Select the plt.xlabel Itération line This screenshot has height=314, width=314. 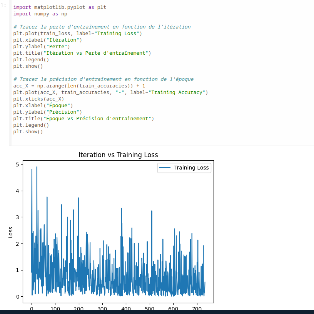46,40
